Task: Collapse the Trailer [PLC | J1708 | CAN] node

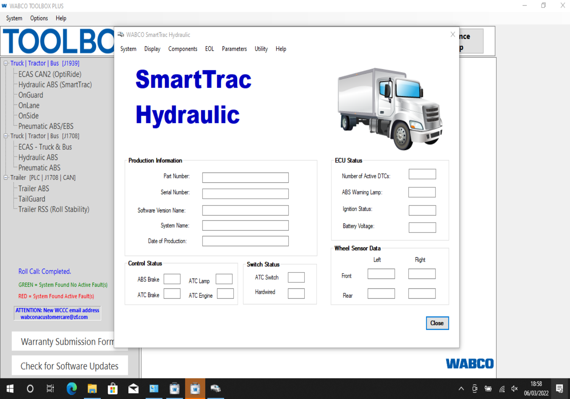Action: pyautogui.click(x=6, y=177)
